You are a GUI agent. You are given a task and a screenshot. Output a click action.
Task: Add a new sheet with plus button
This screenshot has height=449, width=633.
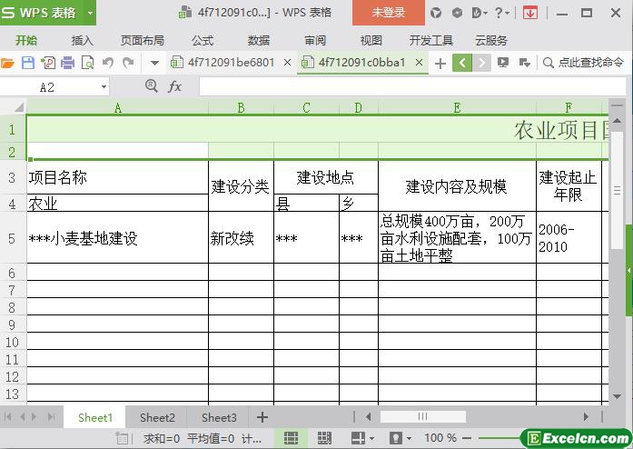[x=262, y=417]
